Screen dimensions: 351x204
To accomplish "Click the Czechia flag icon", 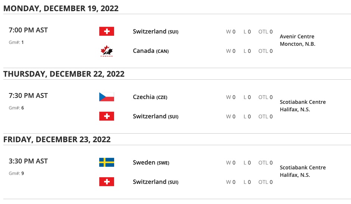I will click(106, 97).
